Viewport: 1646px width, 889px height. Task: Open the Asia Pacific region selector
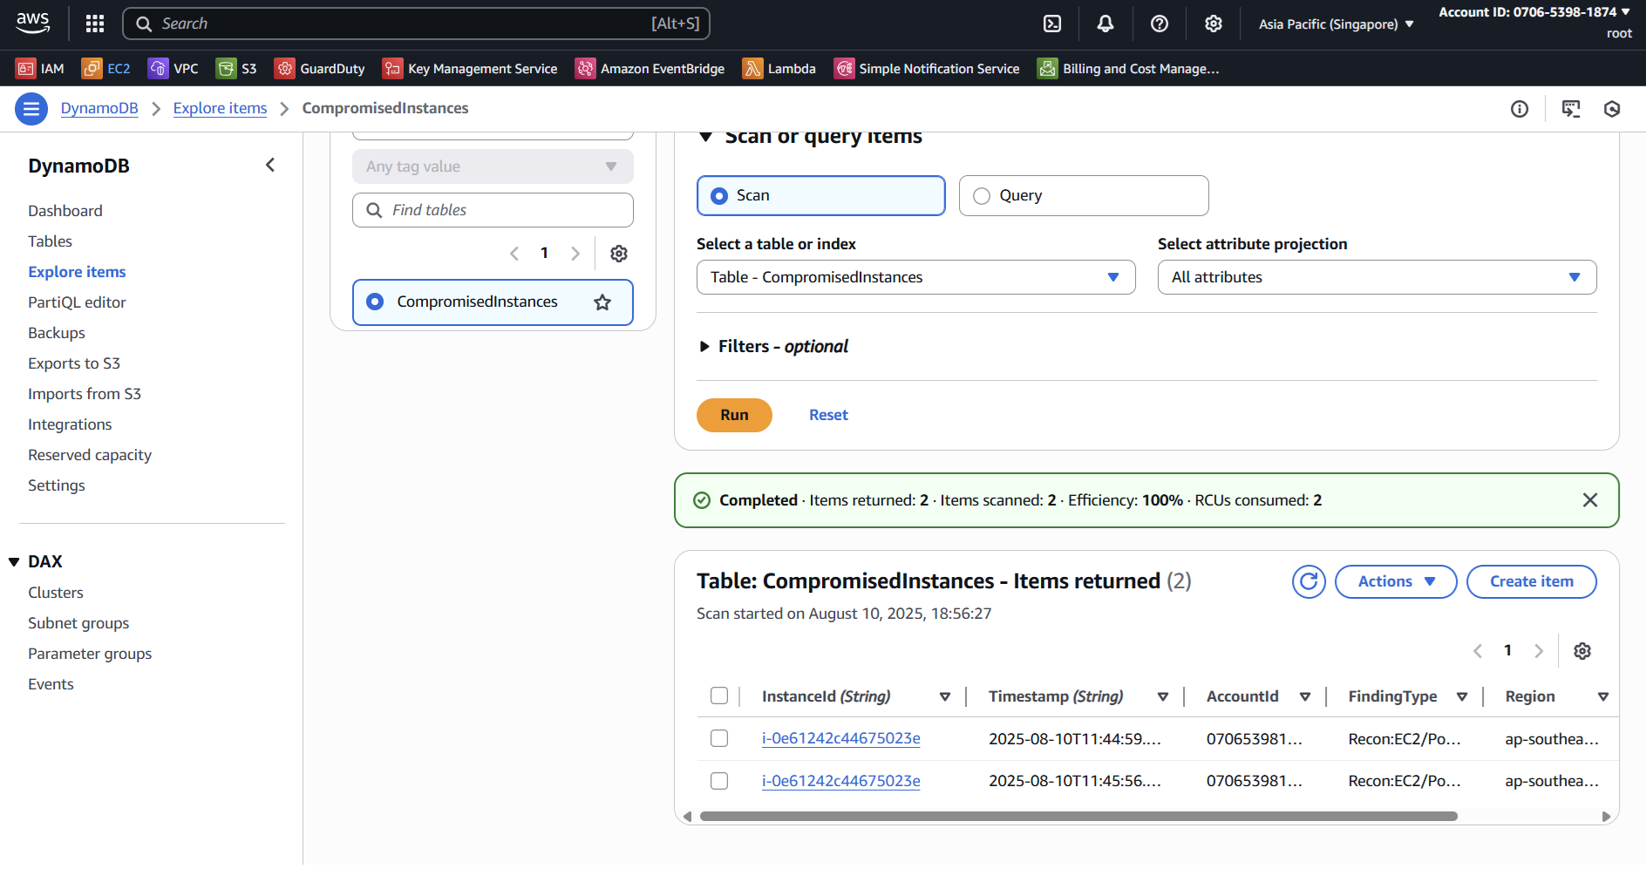pos(1336,24)
